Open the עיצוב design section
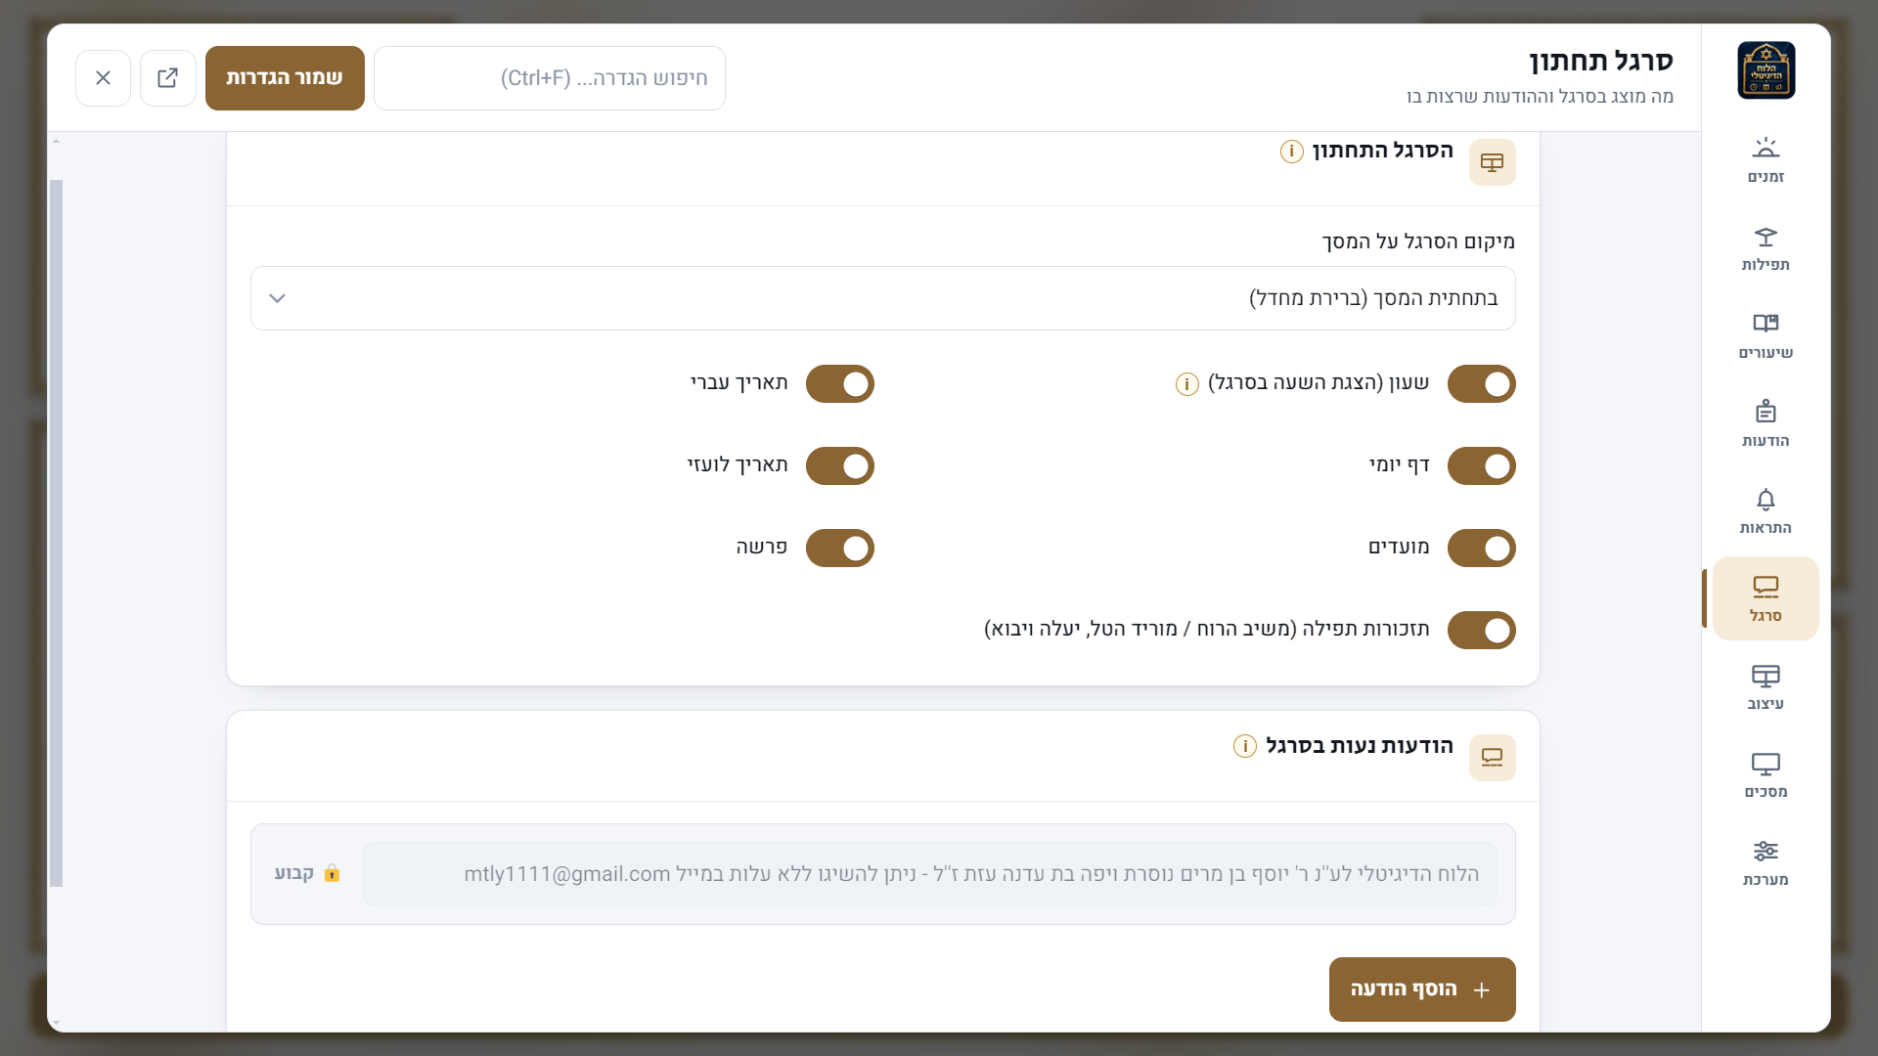This screenshot has height=1056, width=1878. tap(1766, 687)
